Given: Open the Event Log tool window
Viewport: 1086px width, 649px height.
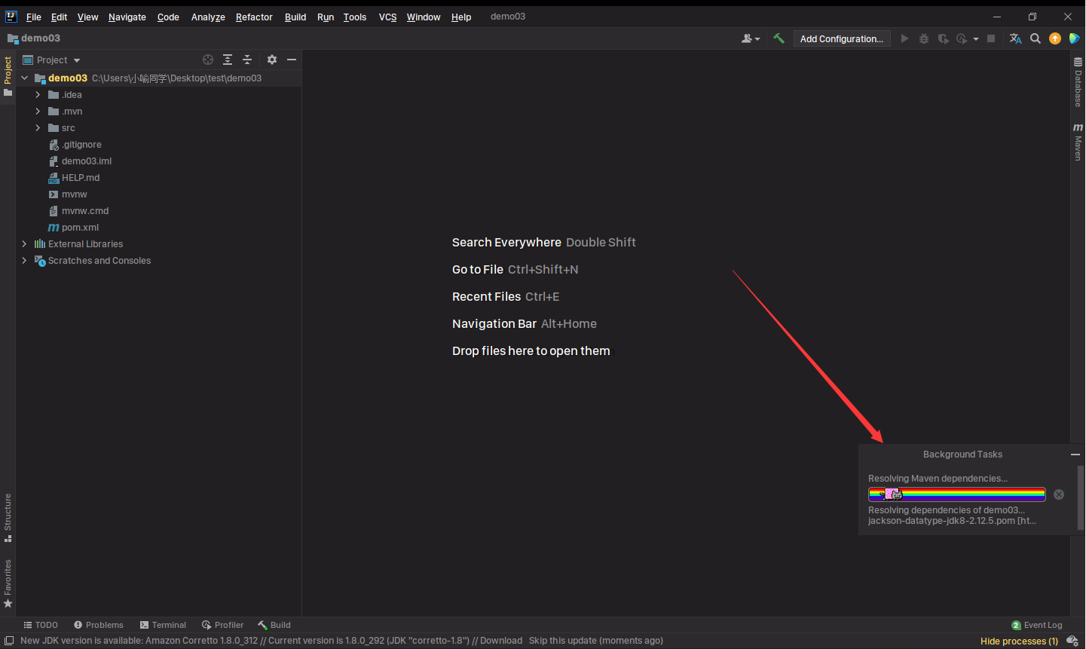Looking at the screenshot, I should [x=1037, y=625].
